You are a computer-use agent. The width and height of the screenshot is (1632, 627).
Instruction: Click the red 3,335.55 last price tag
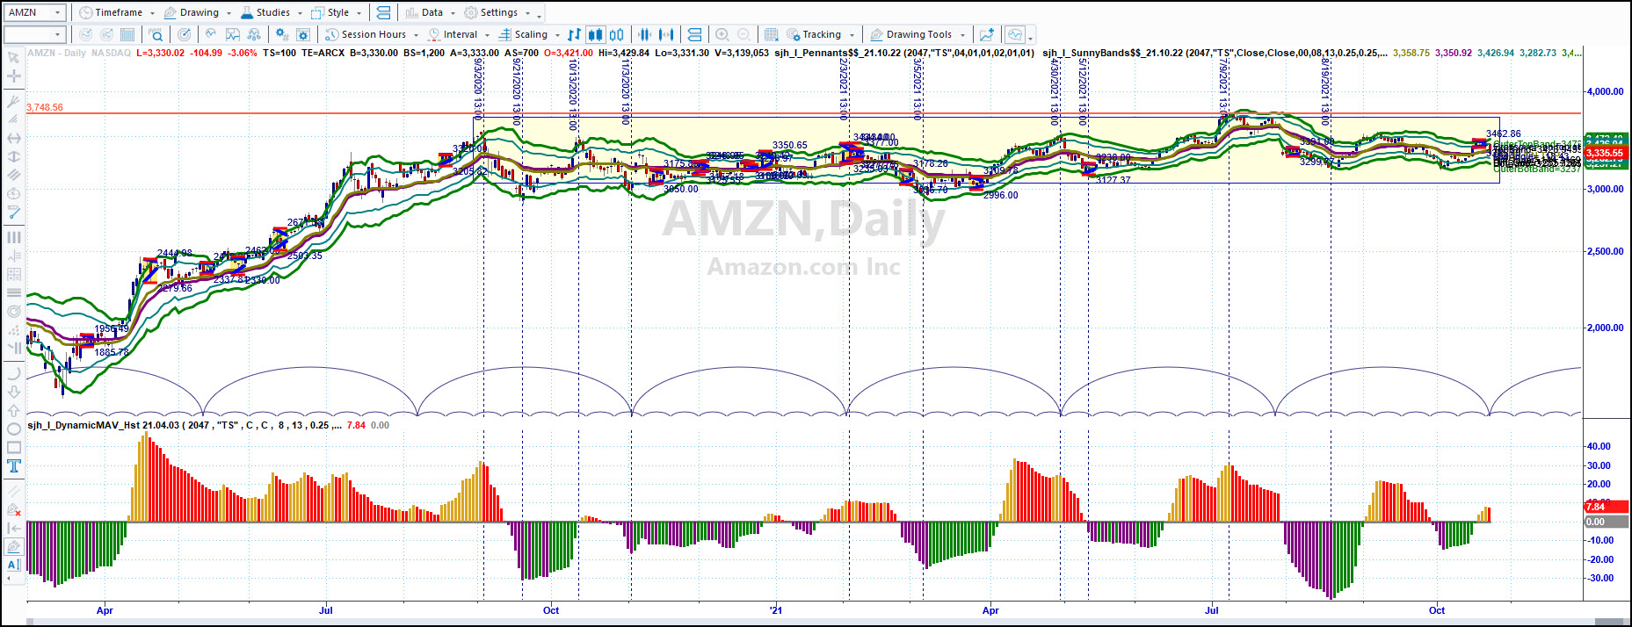click(1605, 153)
